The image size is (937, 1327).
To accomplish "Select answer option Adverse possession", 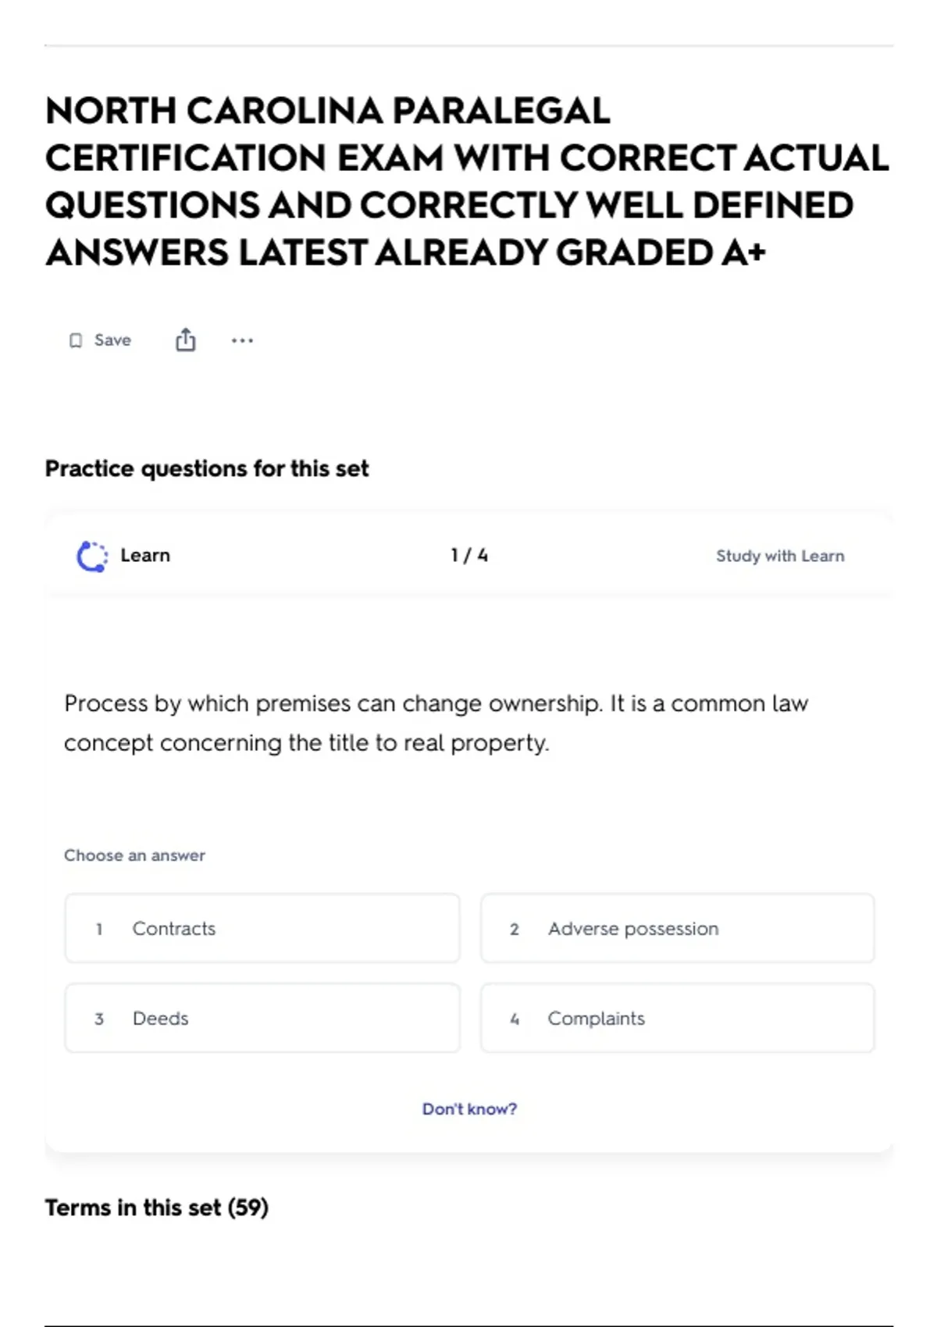I will tap(678, 928).
